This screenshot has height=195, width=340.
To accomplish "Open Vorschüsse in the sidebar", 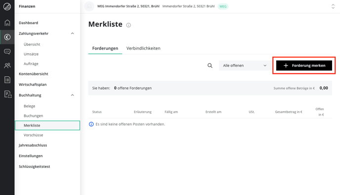I will click(x=34, y=135).
